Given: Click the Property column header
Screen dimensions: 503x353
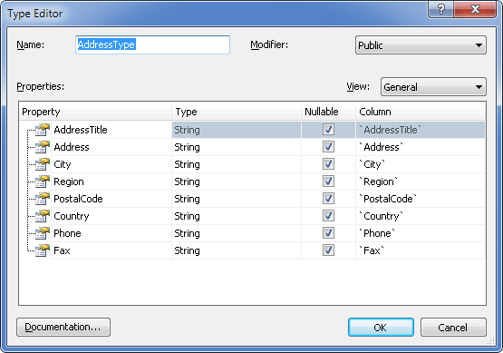Looking at the screenshot, I should [95, 112].
